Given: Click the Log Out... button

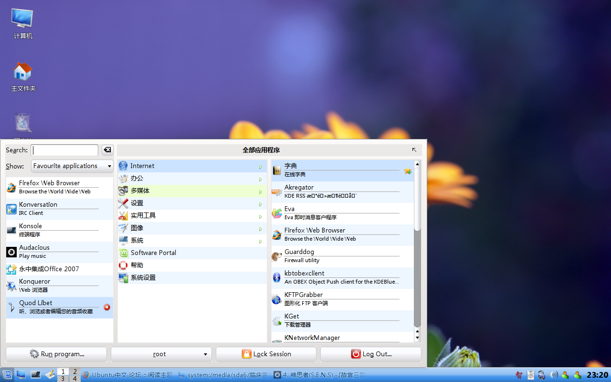Looking at the screenshot, I should click(371, 354).
